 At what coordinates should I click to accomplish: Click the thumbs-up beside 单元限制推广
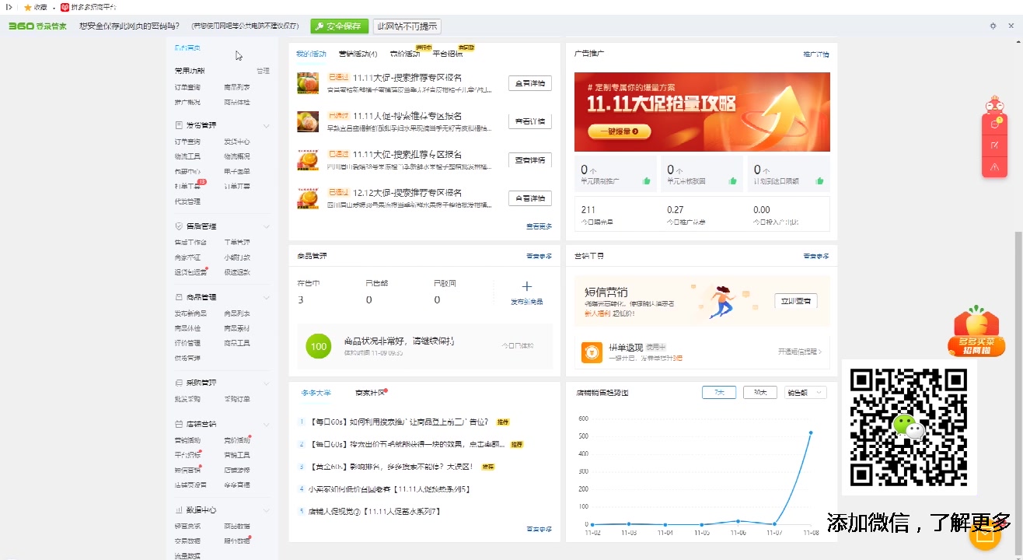(646, 181)
